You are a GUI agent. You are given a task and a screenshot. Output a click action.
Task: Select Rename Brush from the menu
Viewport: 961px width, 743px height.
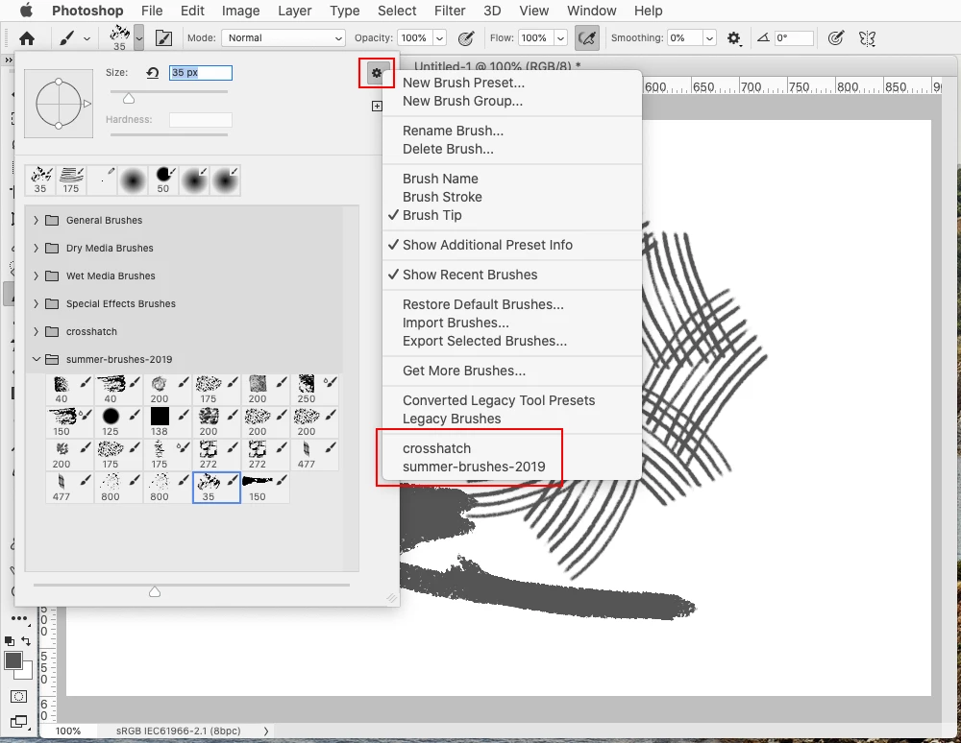453,131
